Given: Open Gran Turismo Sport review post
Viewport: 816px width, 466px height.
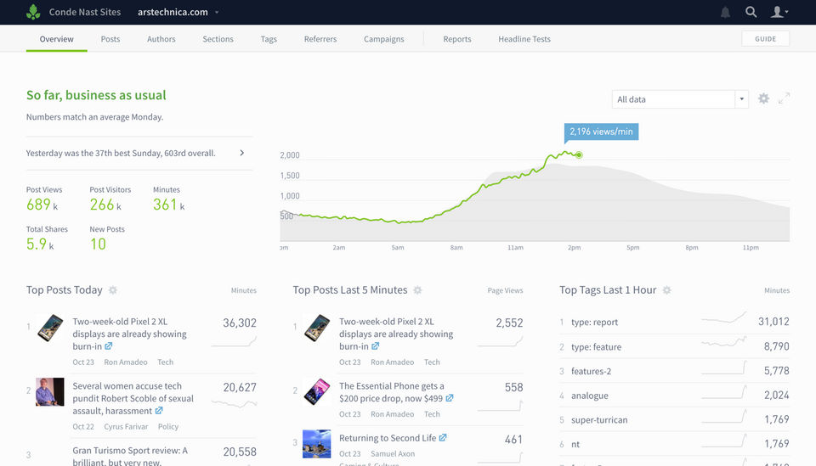Looking at the screenshot, I should pyautogui.click(x=130, y=456).
